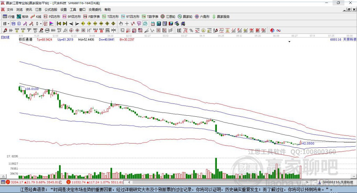Click the horizontal scrollbar right arrow
The height and width of the screenshot is (193, 357).
307,182
